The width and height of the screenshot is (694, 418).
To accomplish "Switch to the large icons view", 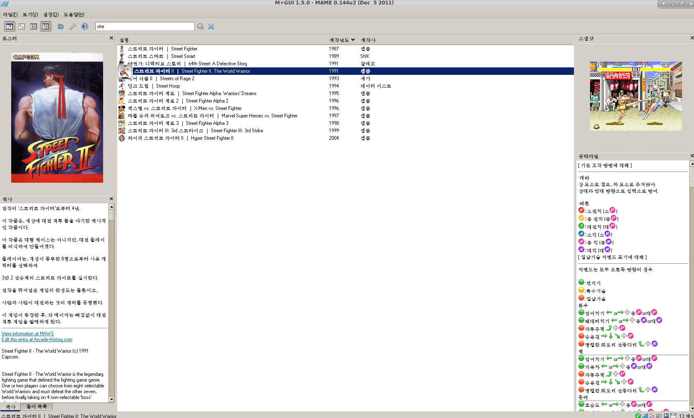I will [22, 26].
